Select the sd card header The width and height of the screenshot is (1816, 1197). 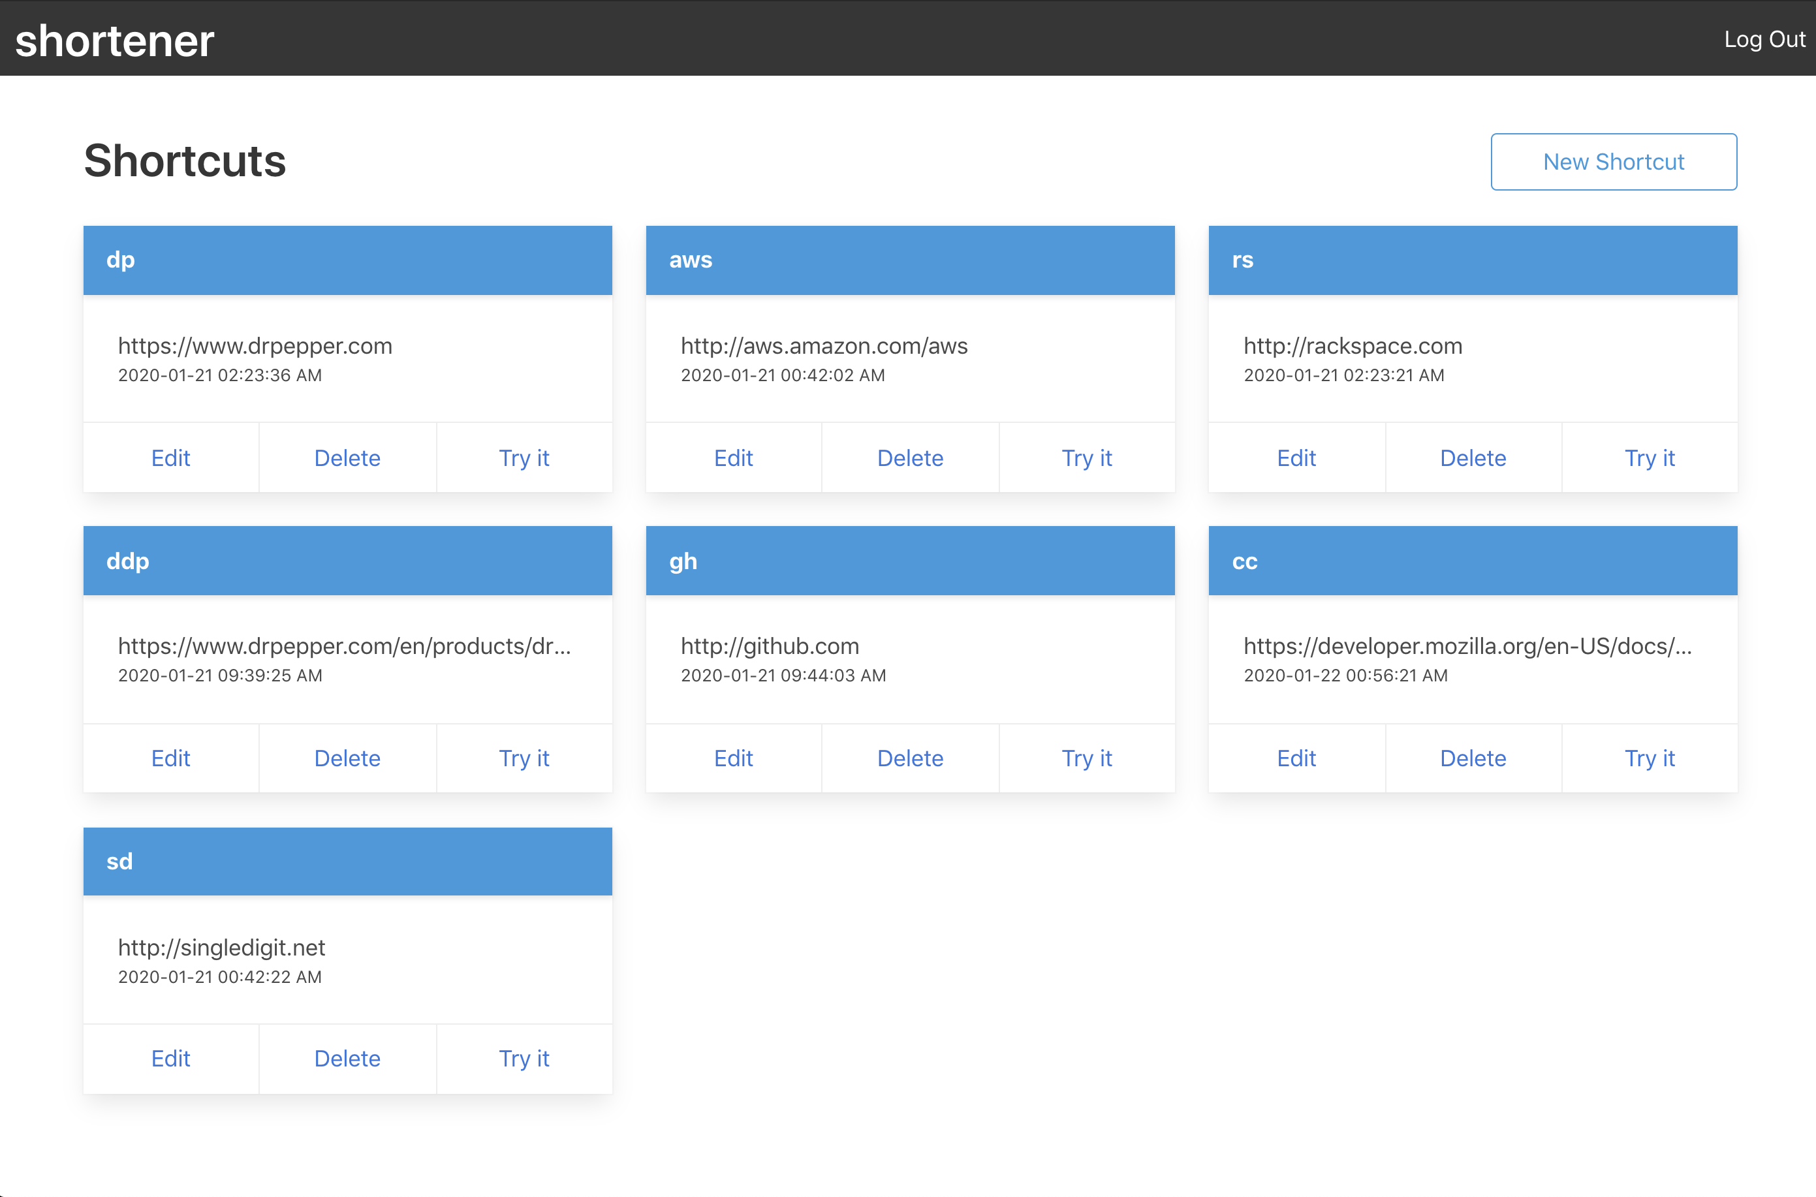(347, 861)
